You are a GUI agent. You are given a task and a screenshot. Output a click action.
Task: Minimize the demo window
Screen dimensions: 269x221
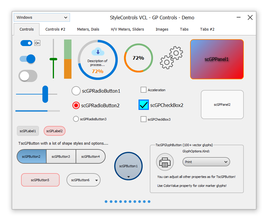click(x=238, y=17)
